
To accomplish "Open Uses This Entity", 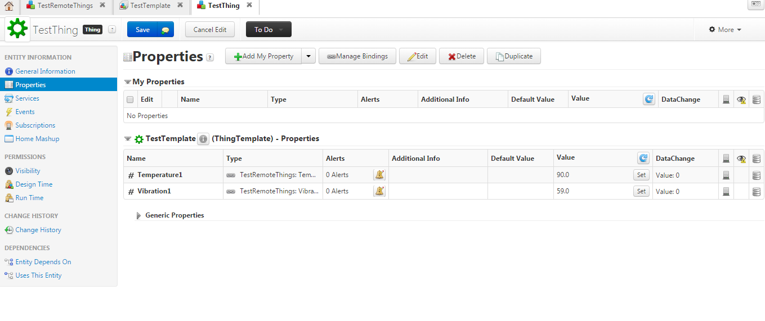I will [38, 275].
